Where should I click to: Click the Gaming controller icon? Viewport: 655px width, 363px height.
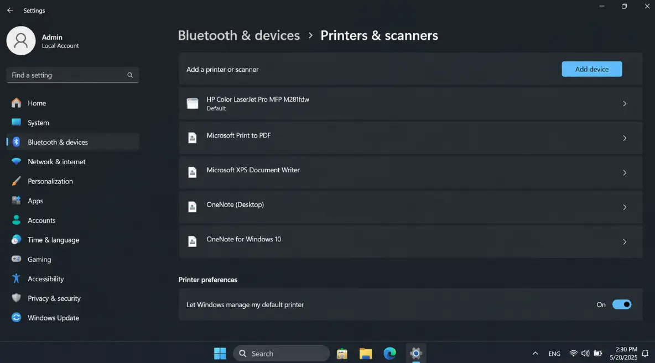(16, 259)
